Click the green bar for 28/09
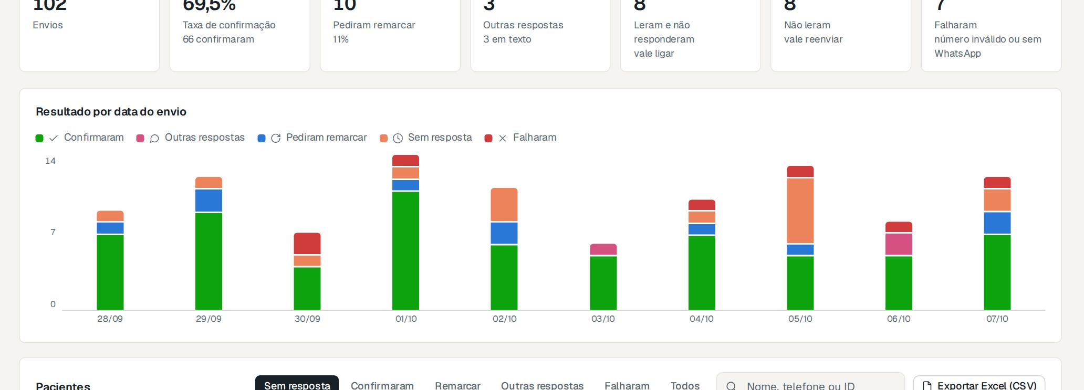 point(110,272)
